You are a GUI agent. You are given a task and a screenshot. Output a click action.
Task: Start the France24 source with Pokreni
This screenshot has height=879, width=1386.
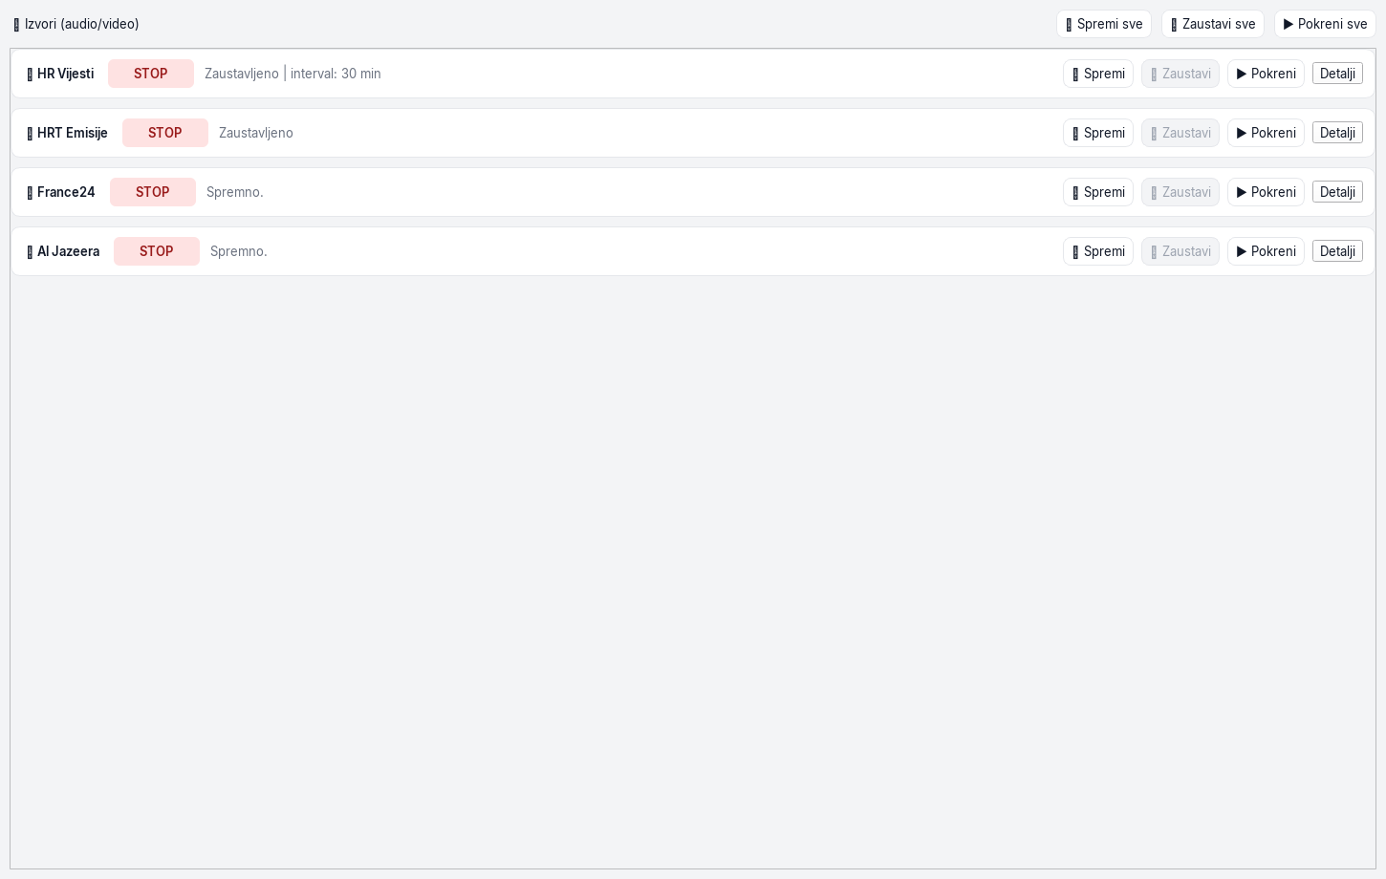click(1266, 192)
